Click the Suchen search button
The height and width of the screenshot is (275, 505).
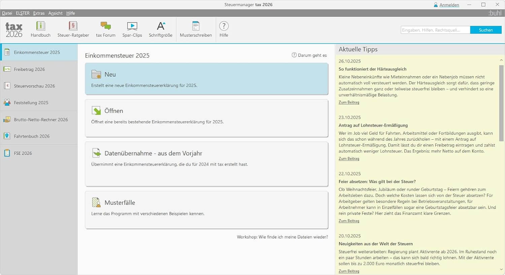pos(485,30)
